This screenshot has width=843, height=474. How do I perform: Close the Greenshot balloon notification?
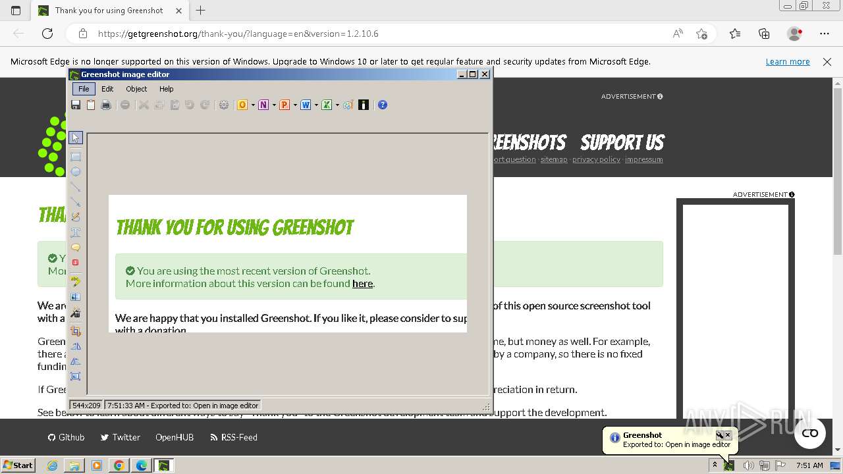point(728,435)
